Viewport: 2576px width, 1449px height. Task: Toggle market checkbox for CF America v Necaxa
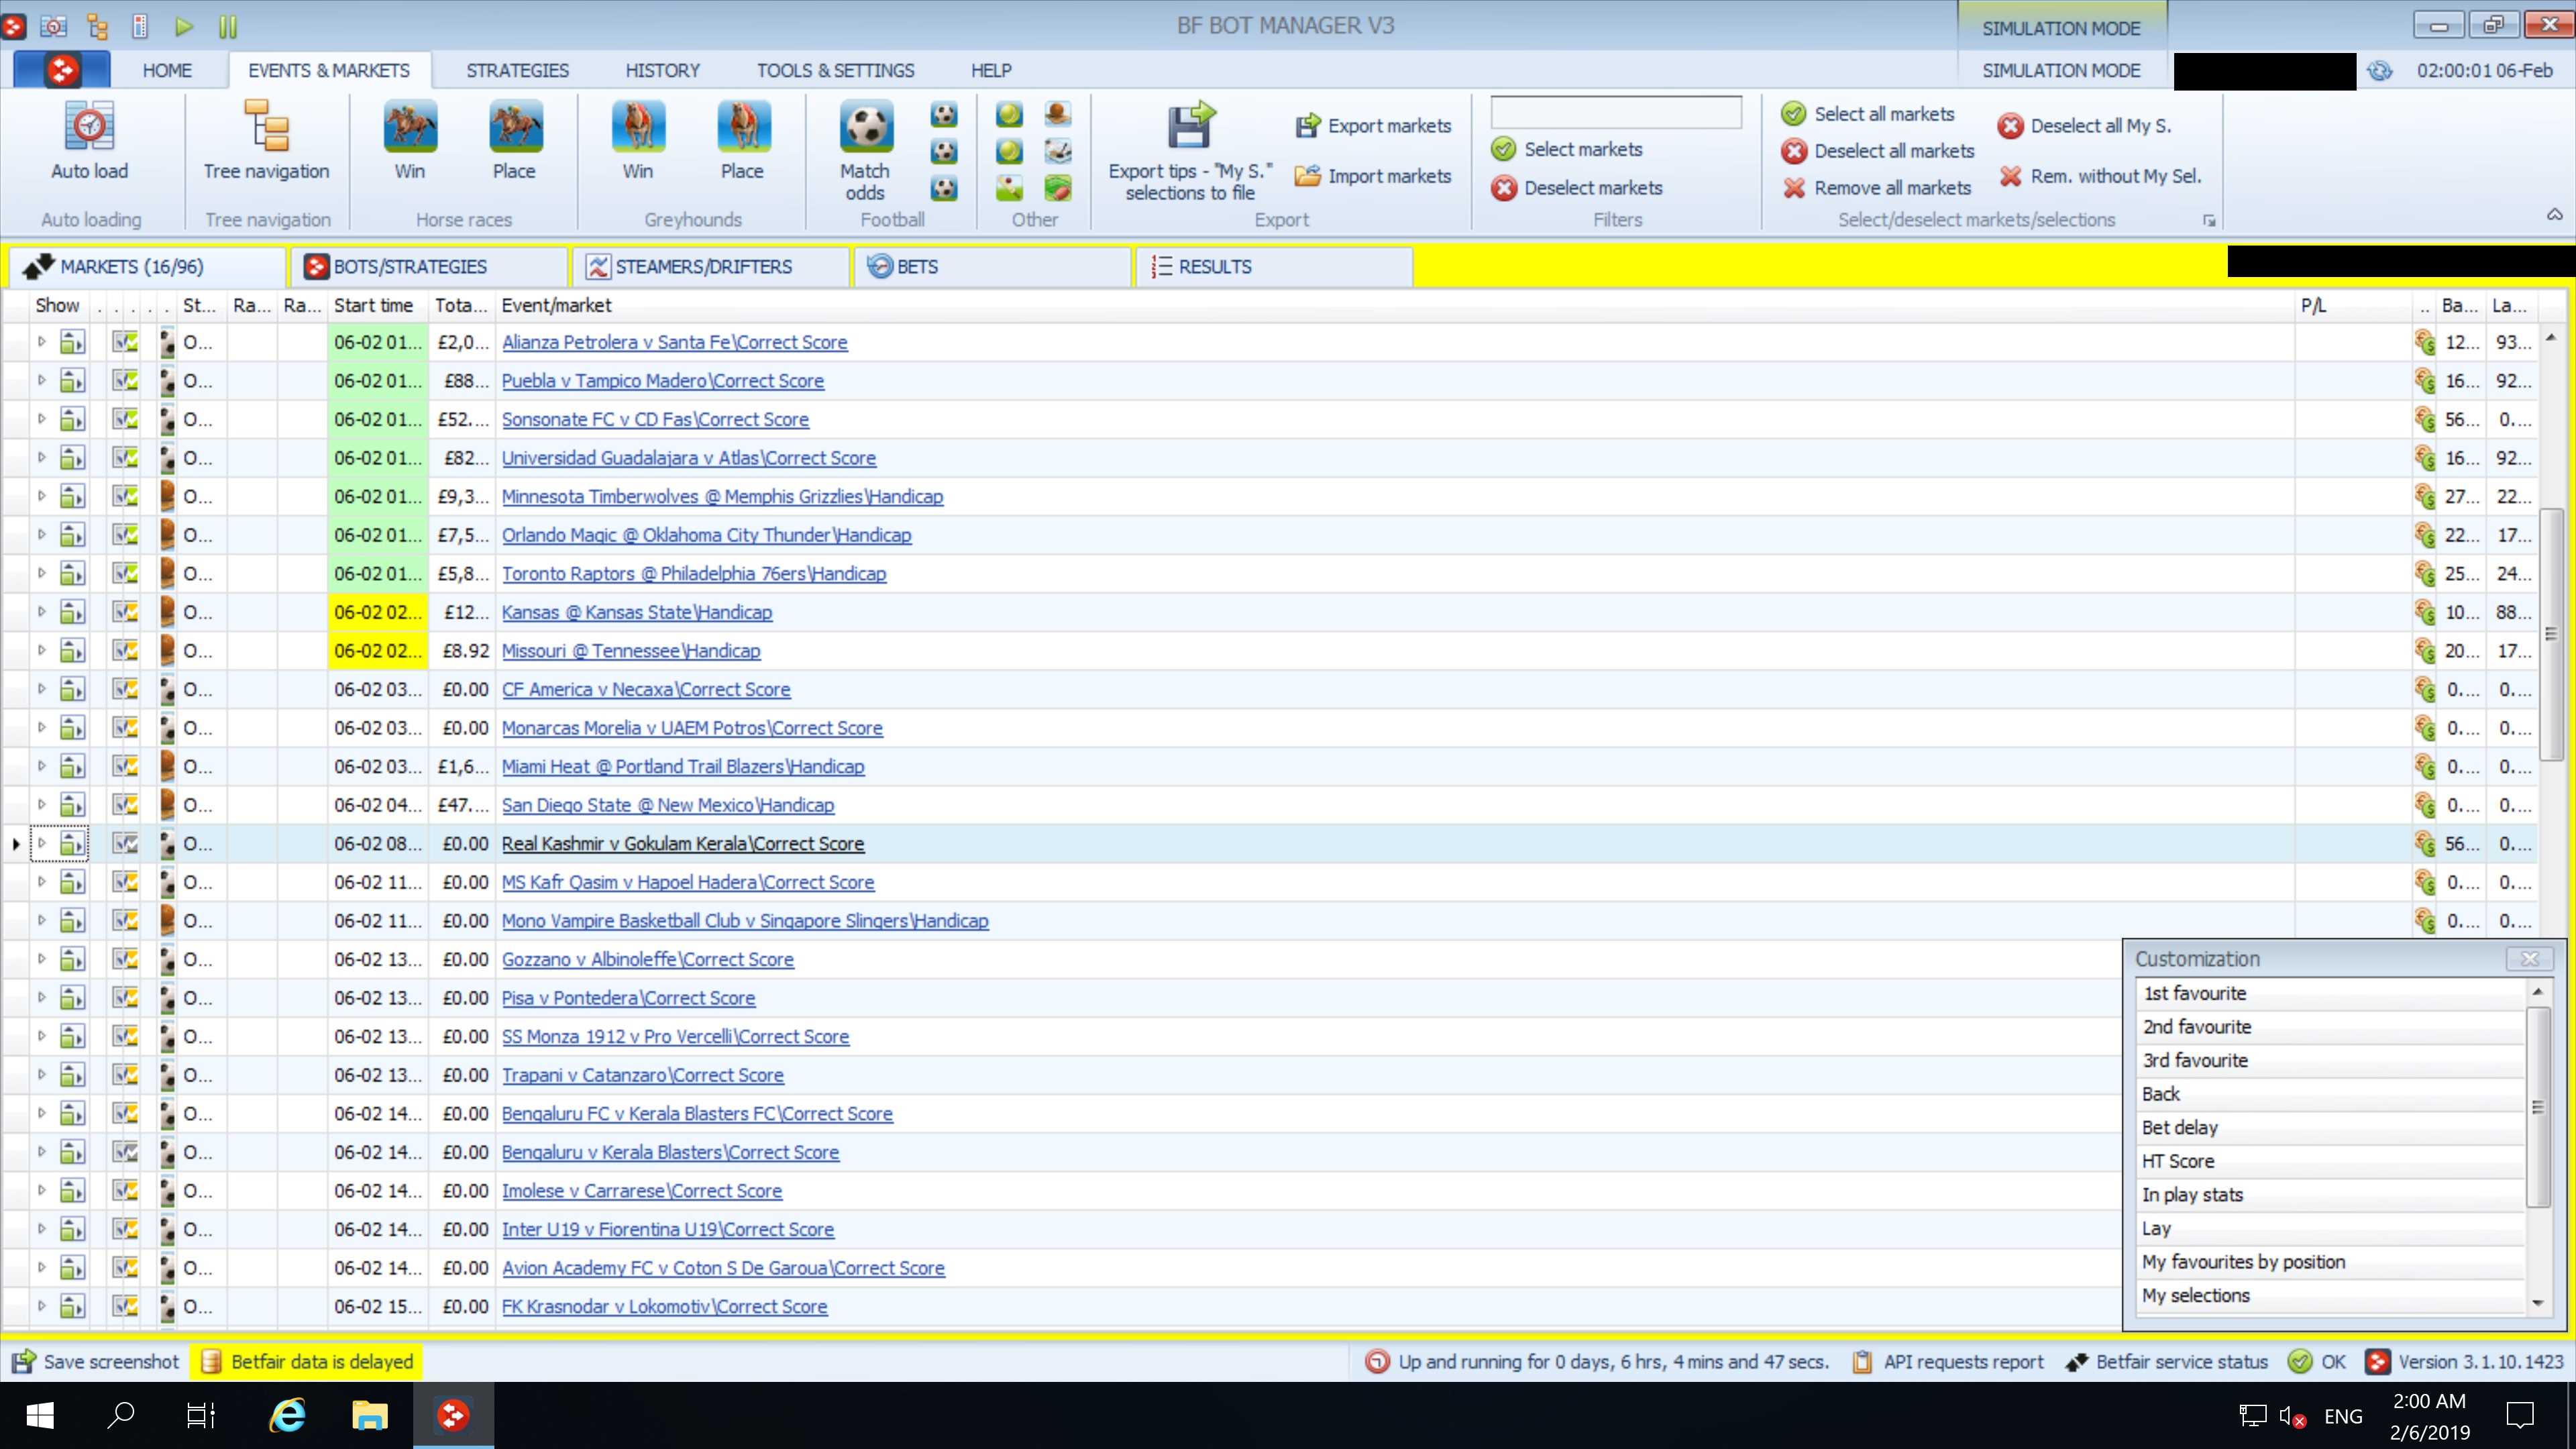pyautogui.click(x=125, y=689)
